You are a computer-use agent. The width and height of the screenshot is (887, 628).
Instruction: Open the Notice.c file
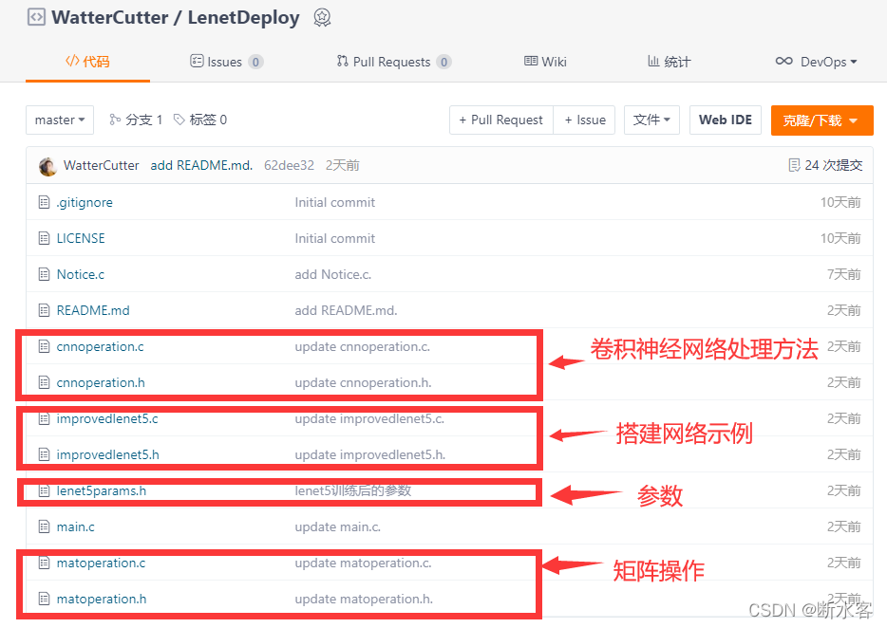tap(81, 275)
